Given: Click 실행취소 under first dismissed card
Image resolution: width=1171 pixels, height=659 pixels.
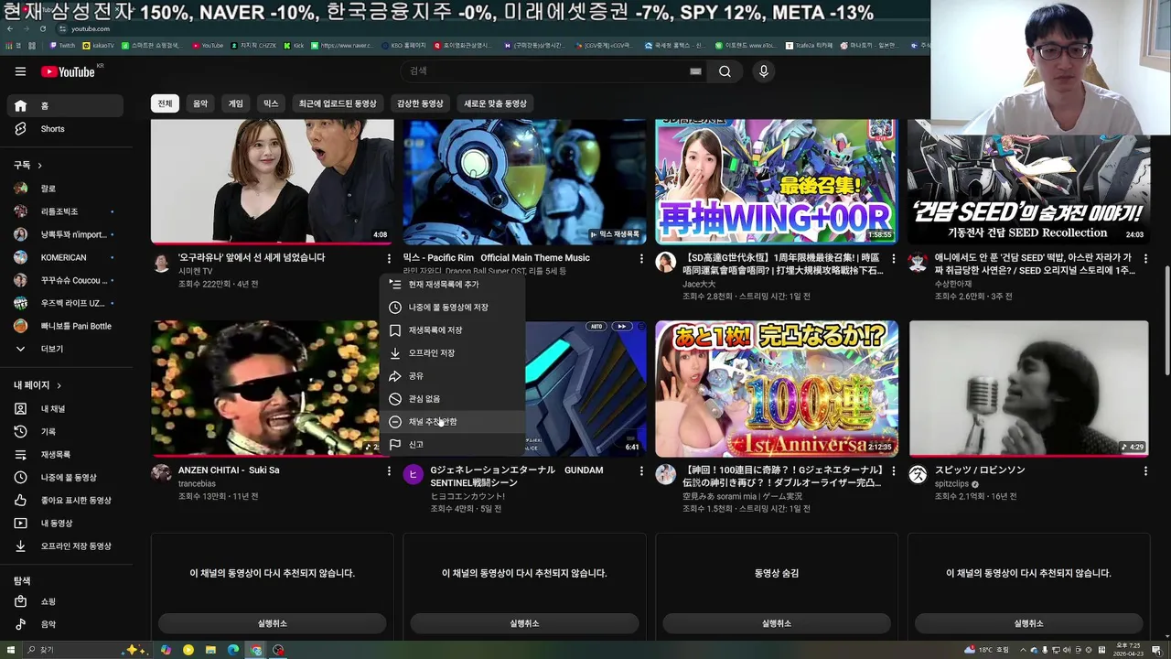Looking at the screenshot, I should coord(272,623).
